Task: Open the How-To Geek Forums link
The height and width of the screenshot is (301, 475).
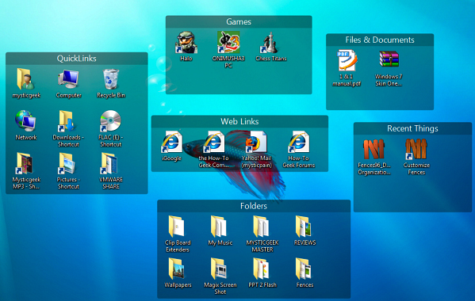Action: [299, 142]
